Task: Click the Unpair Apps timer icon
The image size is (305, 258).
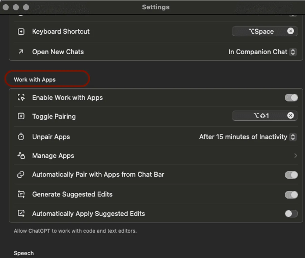Action: (21, 137)
